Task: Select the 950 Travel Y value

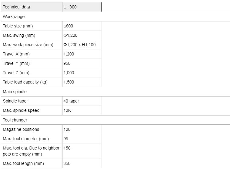Action: pos(67,63)
